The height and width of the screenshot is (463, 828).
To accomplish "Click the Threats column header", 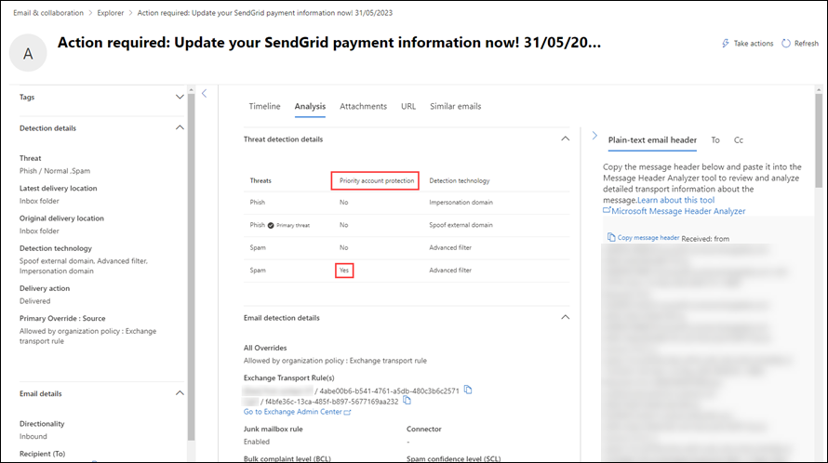I will [x=260, y=180].
